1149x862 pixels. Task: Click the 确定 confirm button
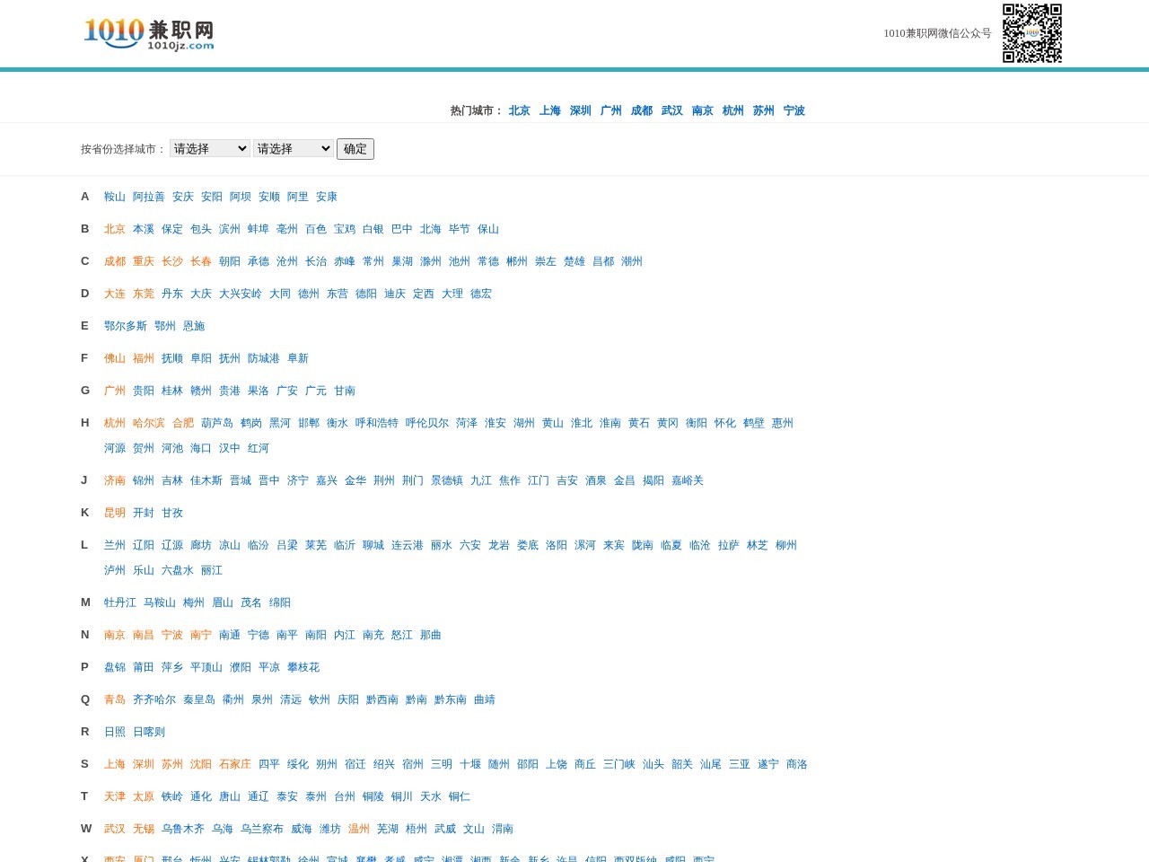[x=355, y=148]
